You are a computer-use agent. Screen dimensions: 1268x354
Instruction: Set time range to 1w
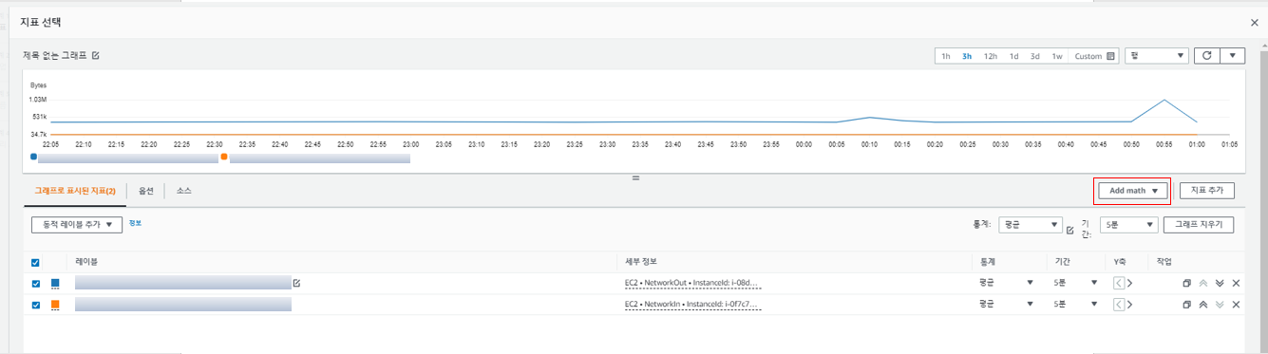pos(1057,56)
